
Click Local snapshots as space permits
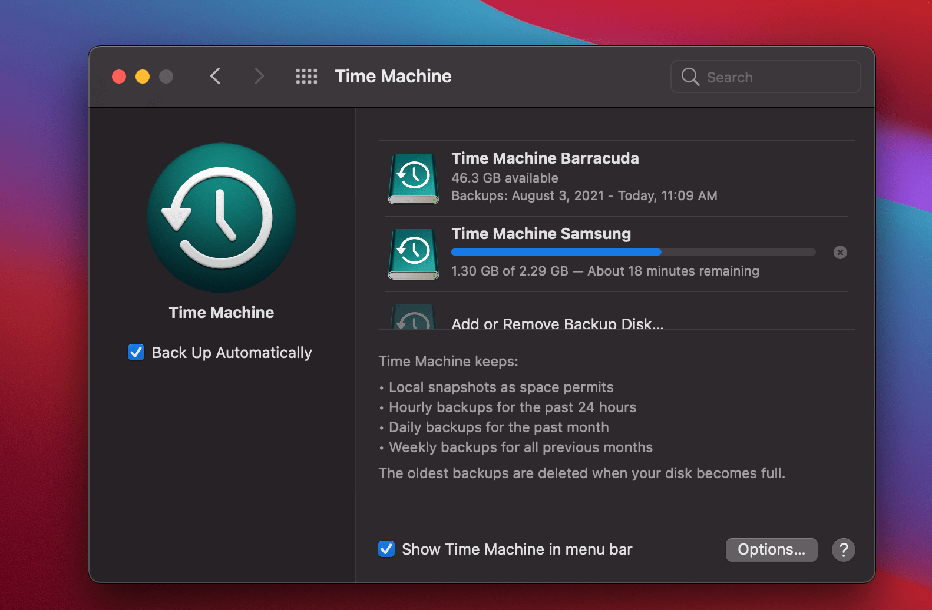tap(501, 387)
